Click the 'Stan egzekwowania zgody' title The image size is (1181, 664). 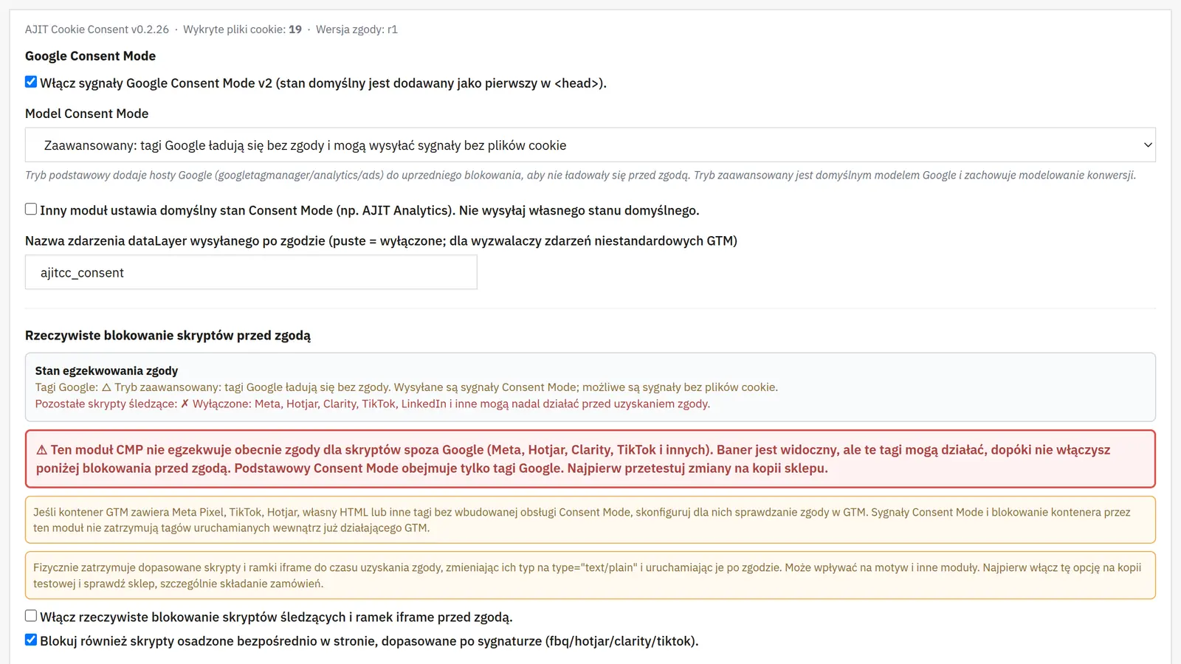tap(106, 371)
